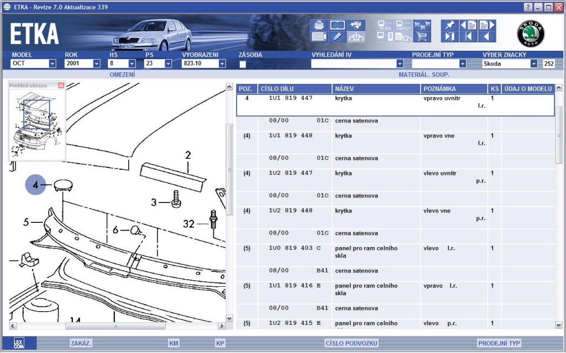
Task: Click the lined list icon under the printer
Action: (x=319, y=37)
